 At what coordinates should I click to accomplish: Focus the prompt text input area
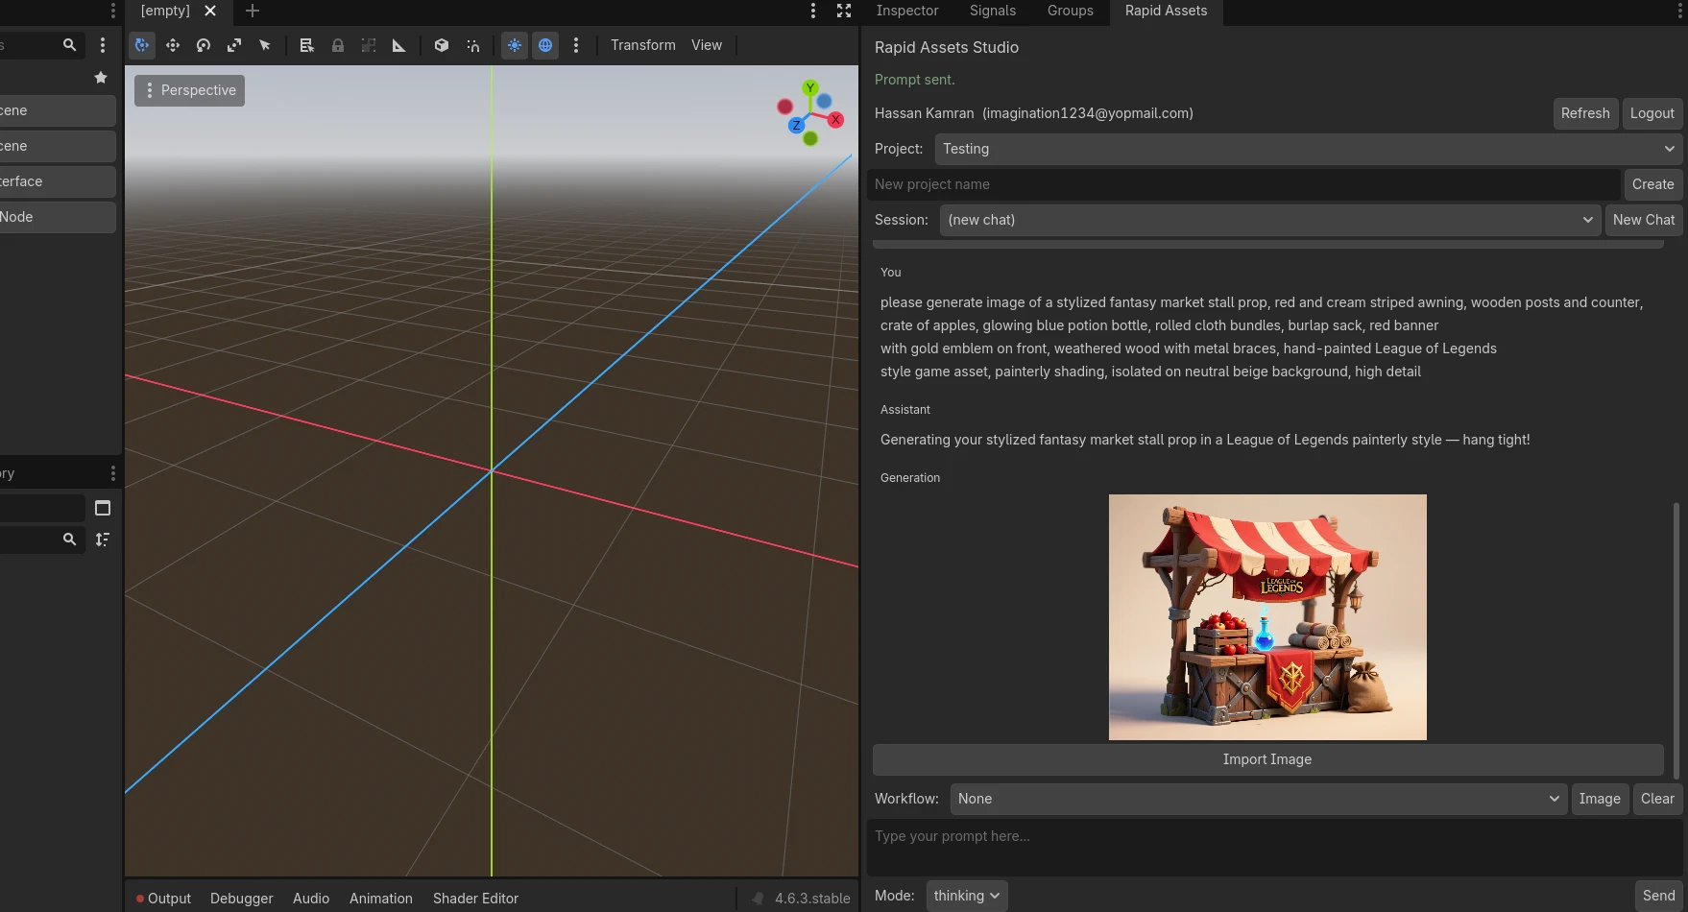point(1274,847)
